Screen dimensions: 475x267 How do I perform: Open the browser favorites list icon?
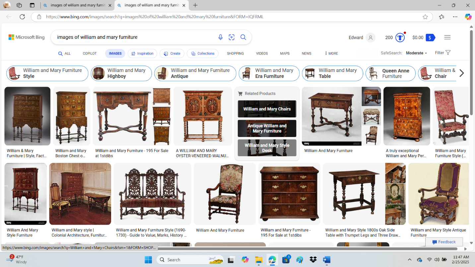tap(441, 17)
